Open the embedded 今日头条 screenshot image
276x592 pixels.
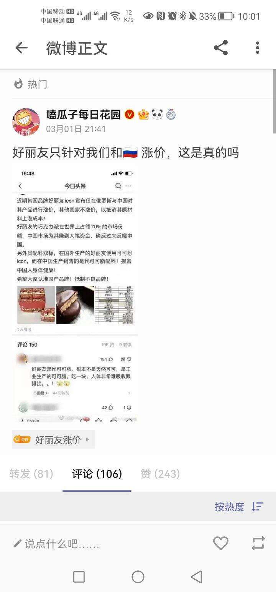[75, 294]
